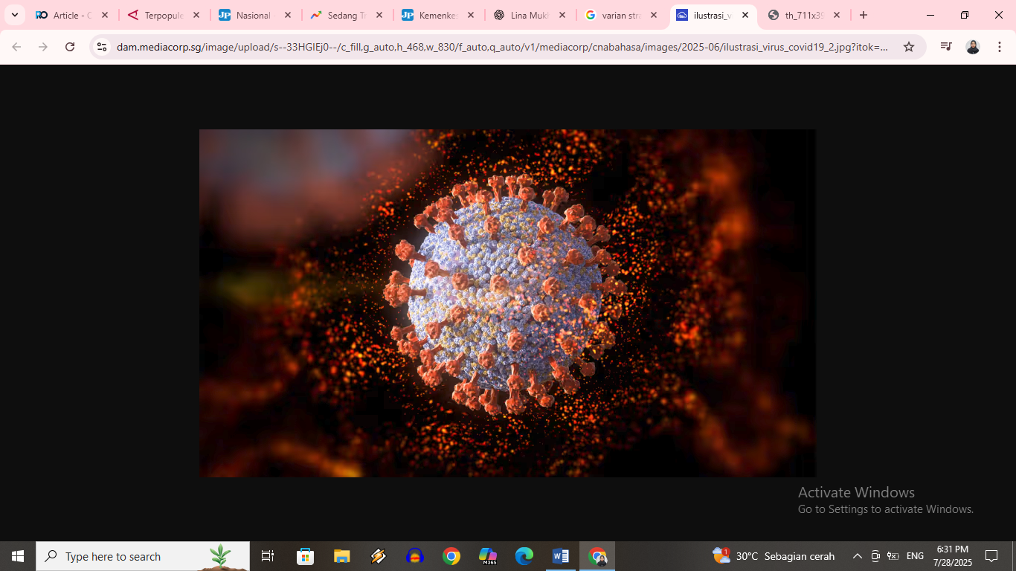Reload the current page
Viewport: 1016px width, 571px height.
pyautogui.click(x=70, y=47)
